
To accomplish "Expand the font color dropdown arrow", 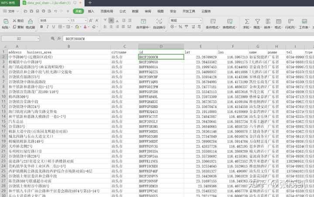I will [x=89, y=27].
